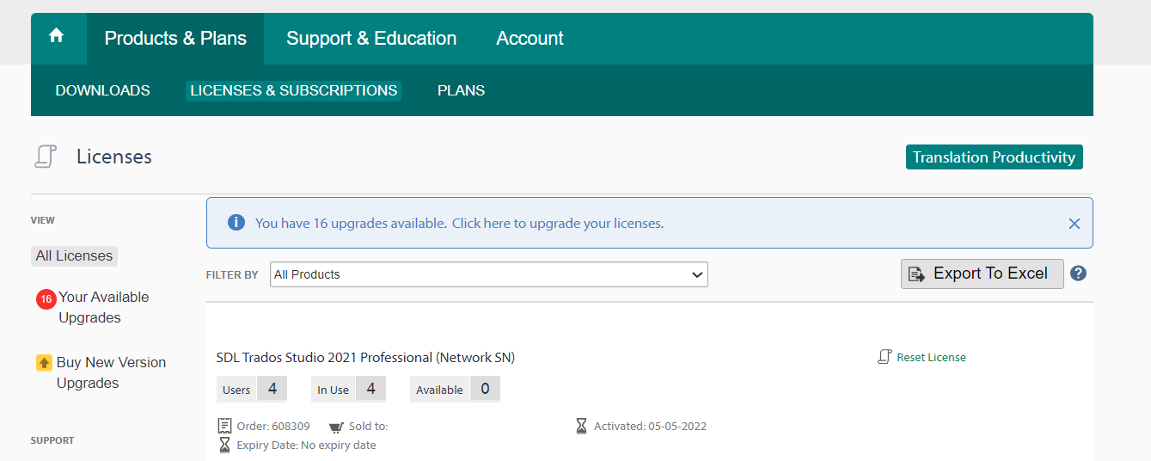This screenshot has width=1151, height=461.
Task: Click the Available count 0
Action: (485, 389)
